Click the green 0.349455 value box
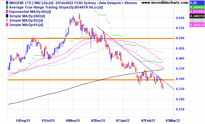The image size is (205, 124). pos(197,7)
